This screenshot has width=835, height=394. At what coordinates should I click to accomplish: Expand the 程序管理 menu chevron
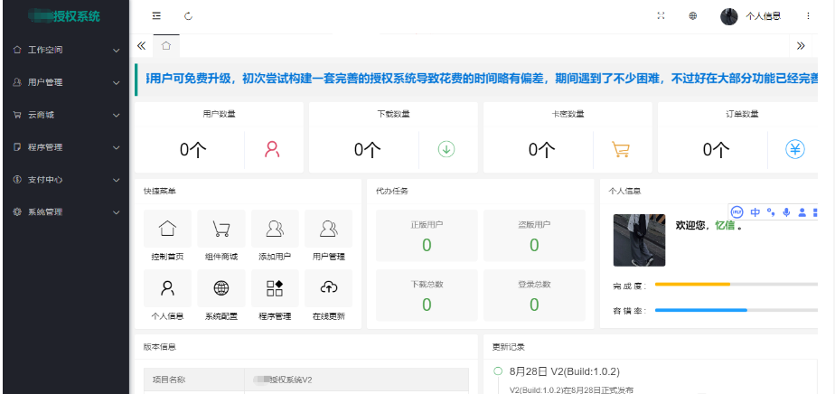tap(116, 147)
